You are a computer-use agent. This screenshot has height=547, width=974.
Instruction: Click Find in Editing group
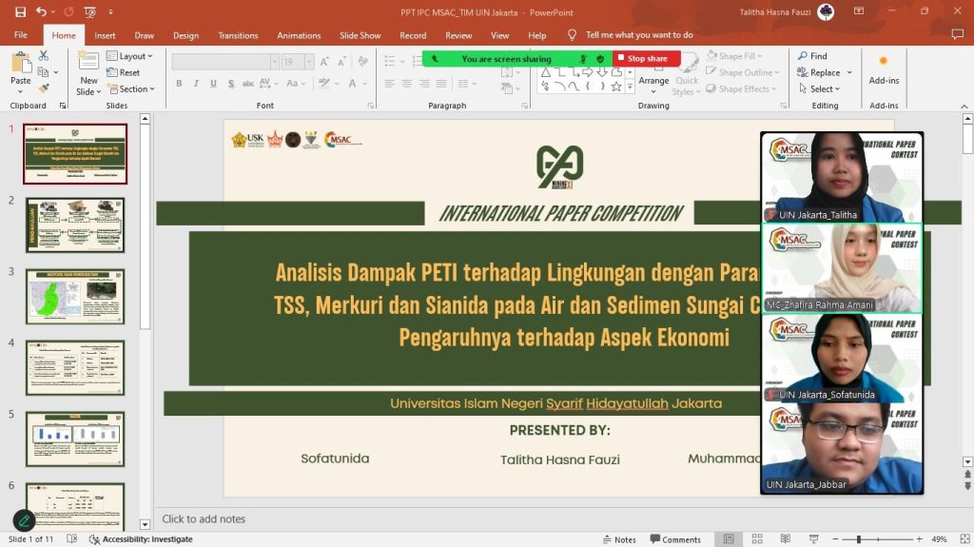[812, 56]
